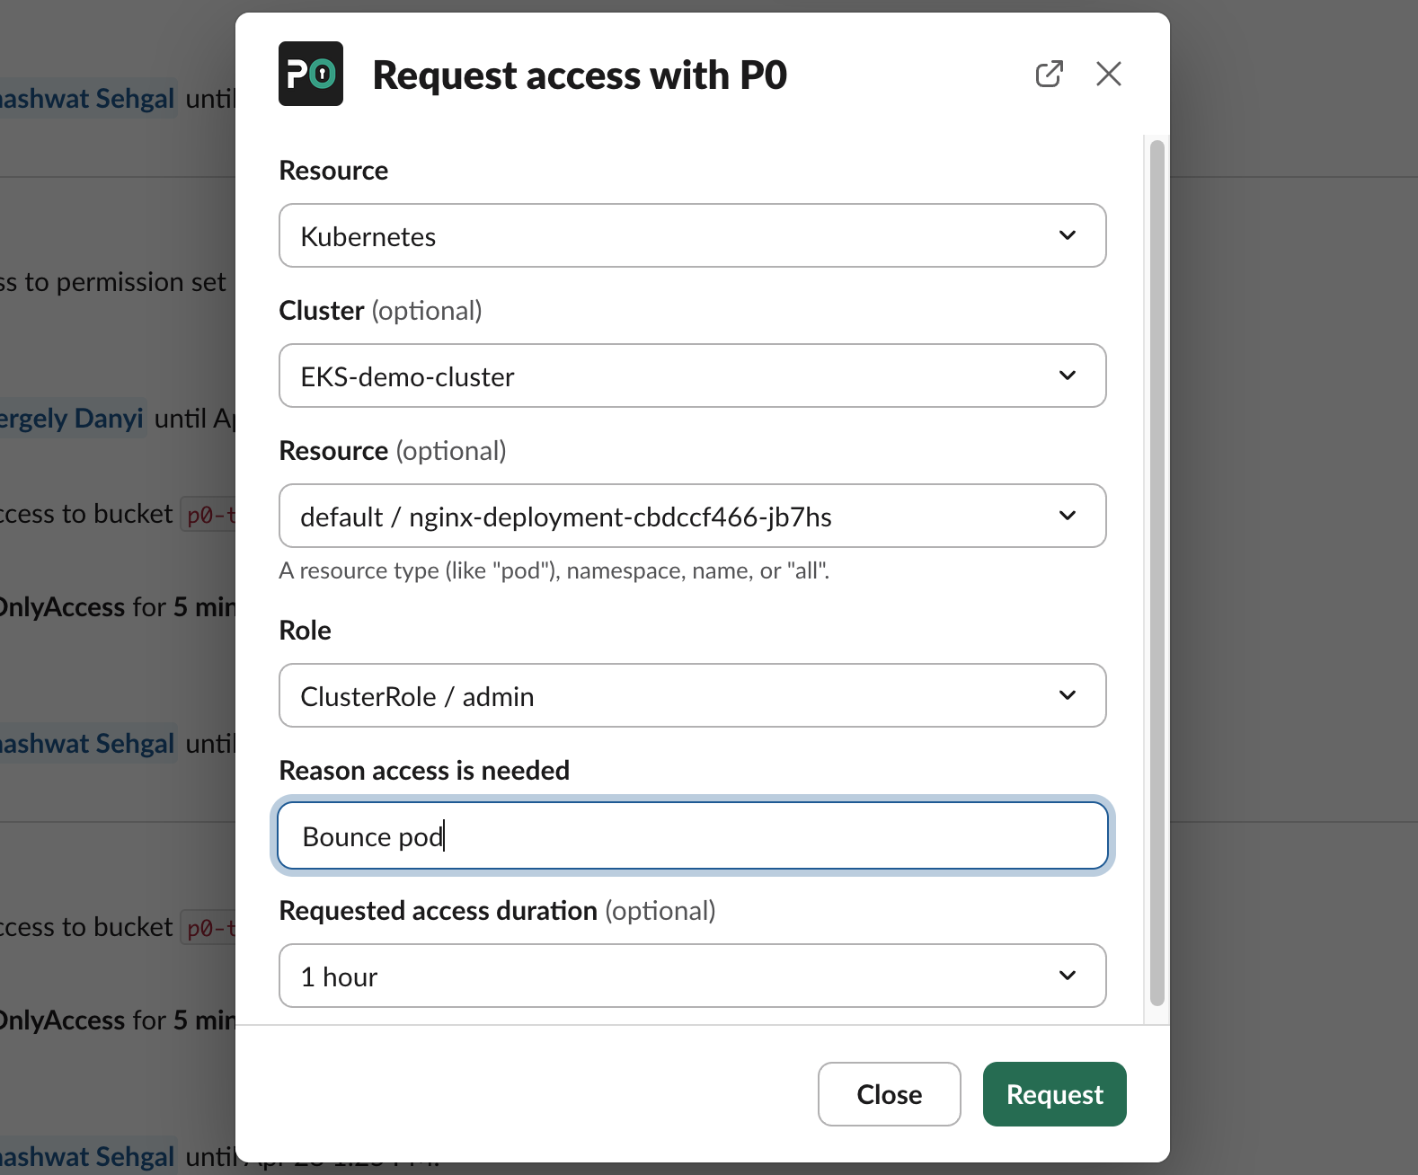The image size is (1418, 1175).
Task: Click the upper p0-t bucket code tag
Action: 209,515
